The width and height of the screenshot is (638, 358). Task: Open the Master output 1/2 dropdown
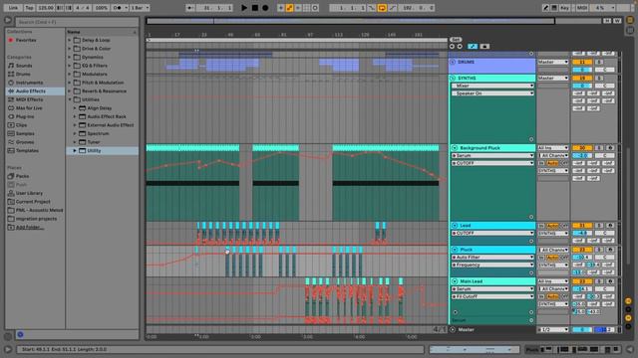click(552, 329)
